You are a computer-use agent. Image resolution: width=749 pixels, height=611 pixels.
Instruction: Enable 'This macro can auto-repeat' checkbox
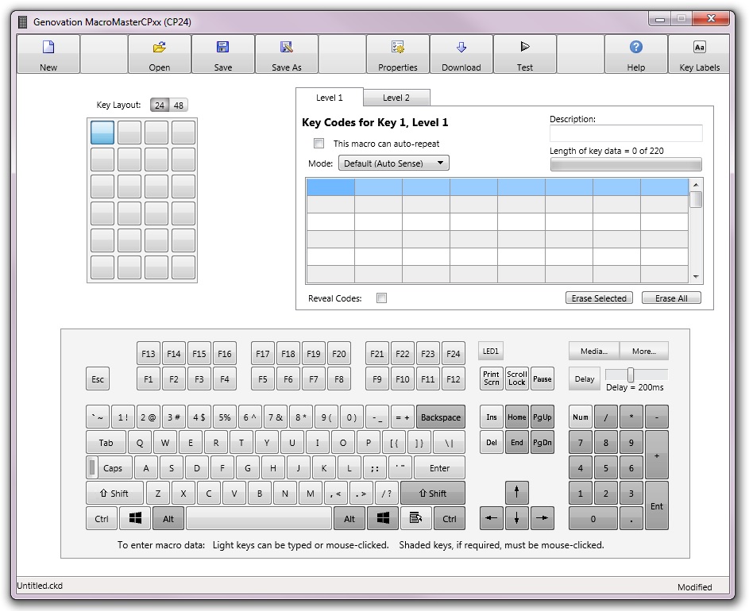(x=319, y=144)
